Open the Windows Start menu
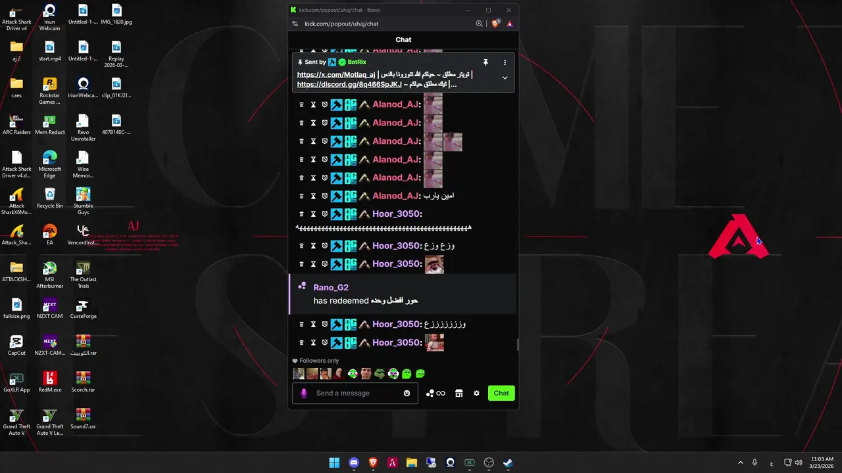The image size is (842, 473). point(334,462)
